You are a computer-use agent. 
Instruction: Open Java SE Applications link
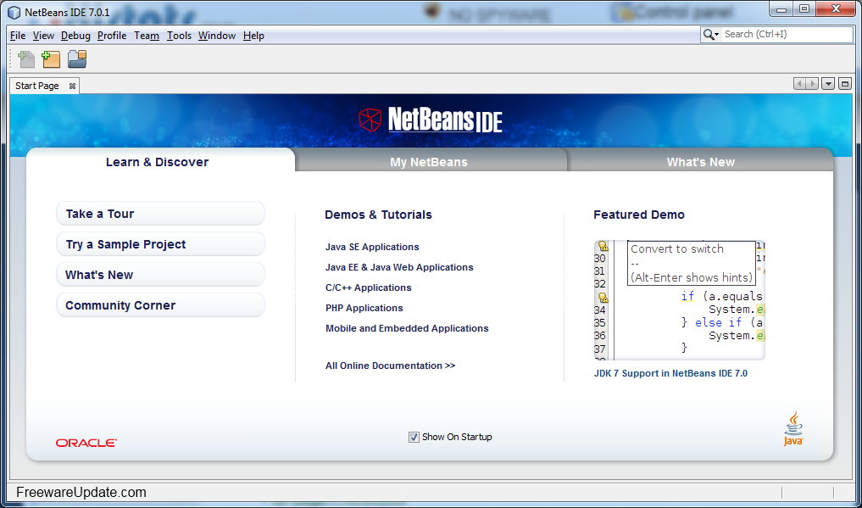[372, 247]
